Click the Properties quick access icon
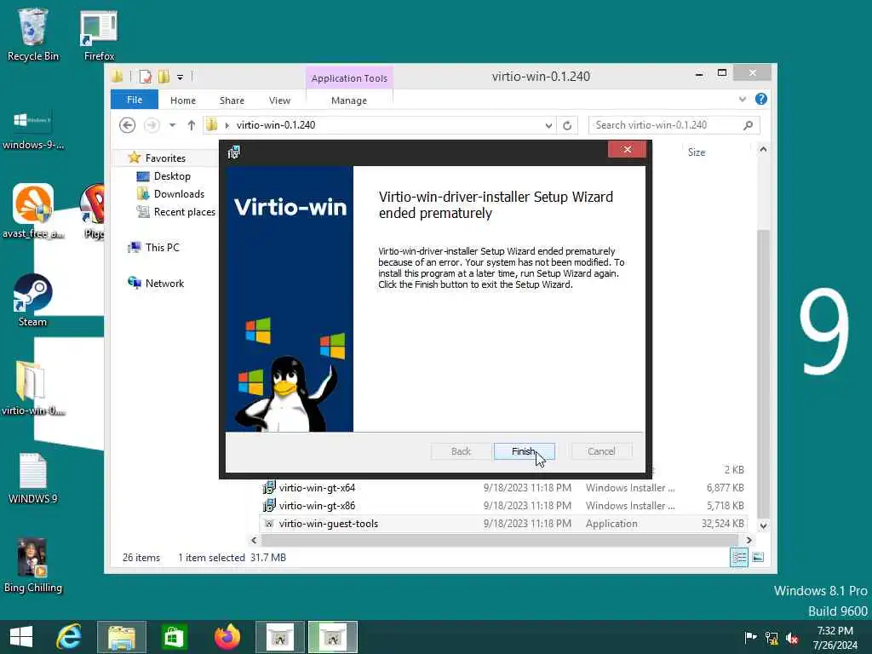The height and width of the screenshot is (654, 872). [x=146, y=77]
